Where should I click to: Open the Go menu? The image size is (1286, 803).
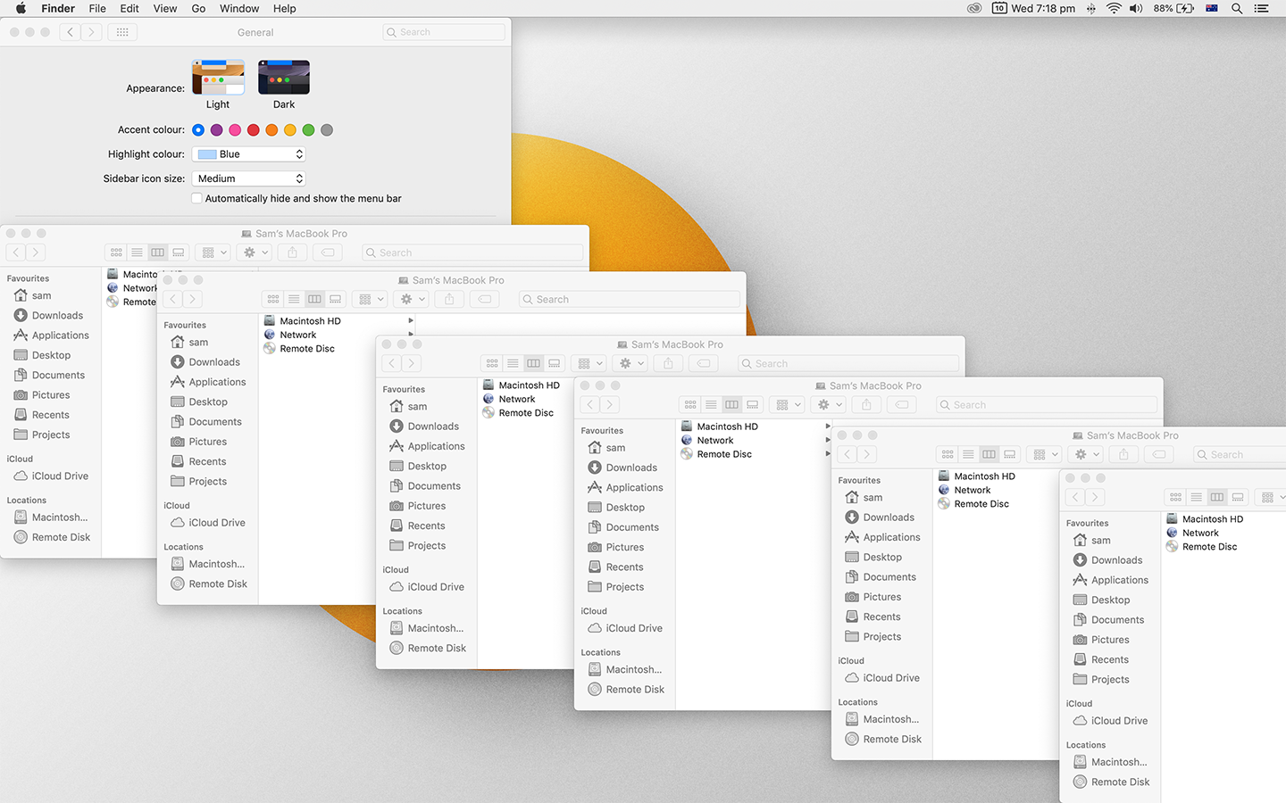[x=198, y=8]
